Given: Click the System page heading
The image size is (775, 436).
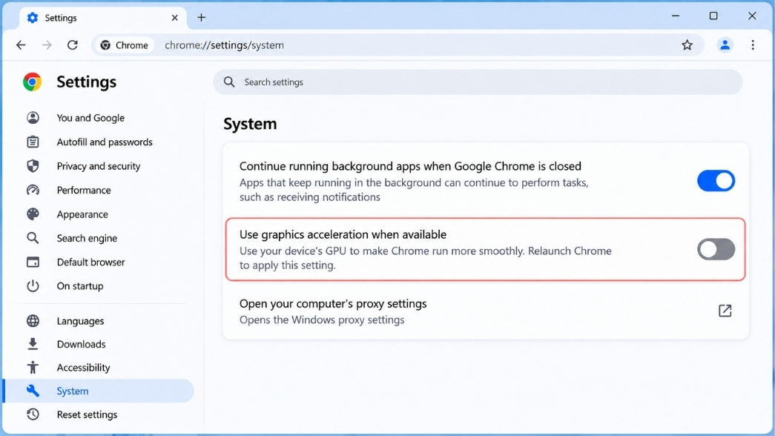Looking at the screenshot, I should coord(250,124).
